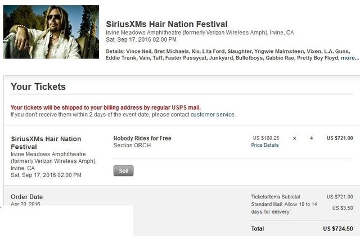This screenshot has height=240, width=360.
Task: Open the SiriusXMs Hair Nation Festival header title
Action: click(x=166, y=24)
